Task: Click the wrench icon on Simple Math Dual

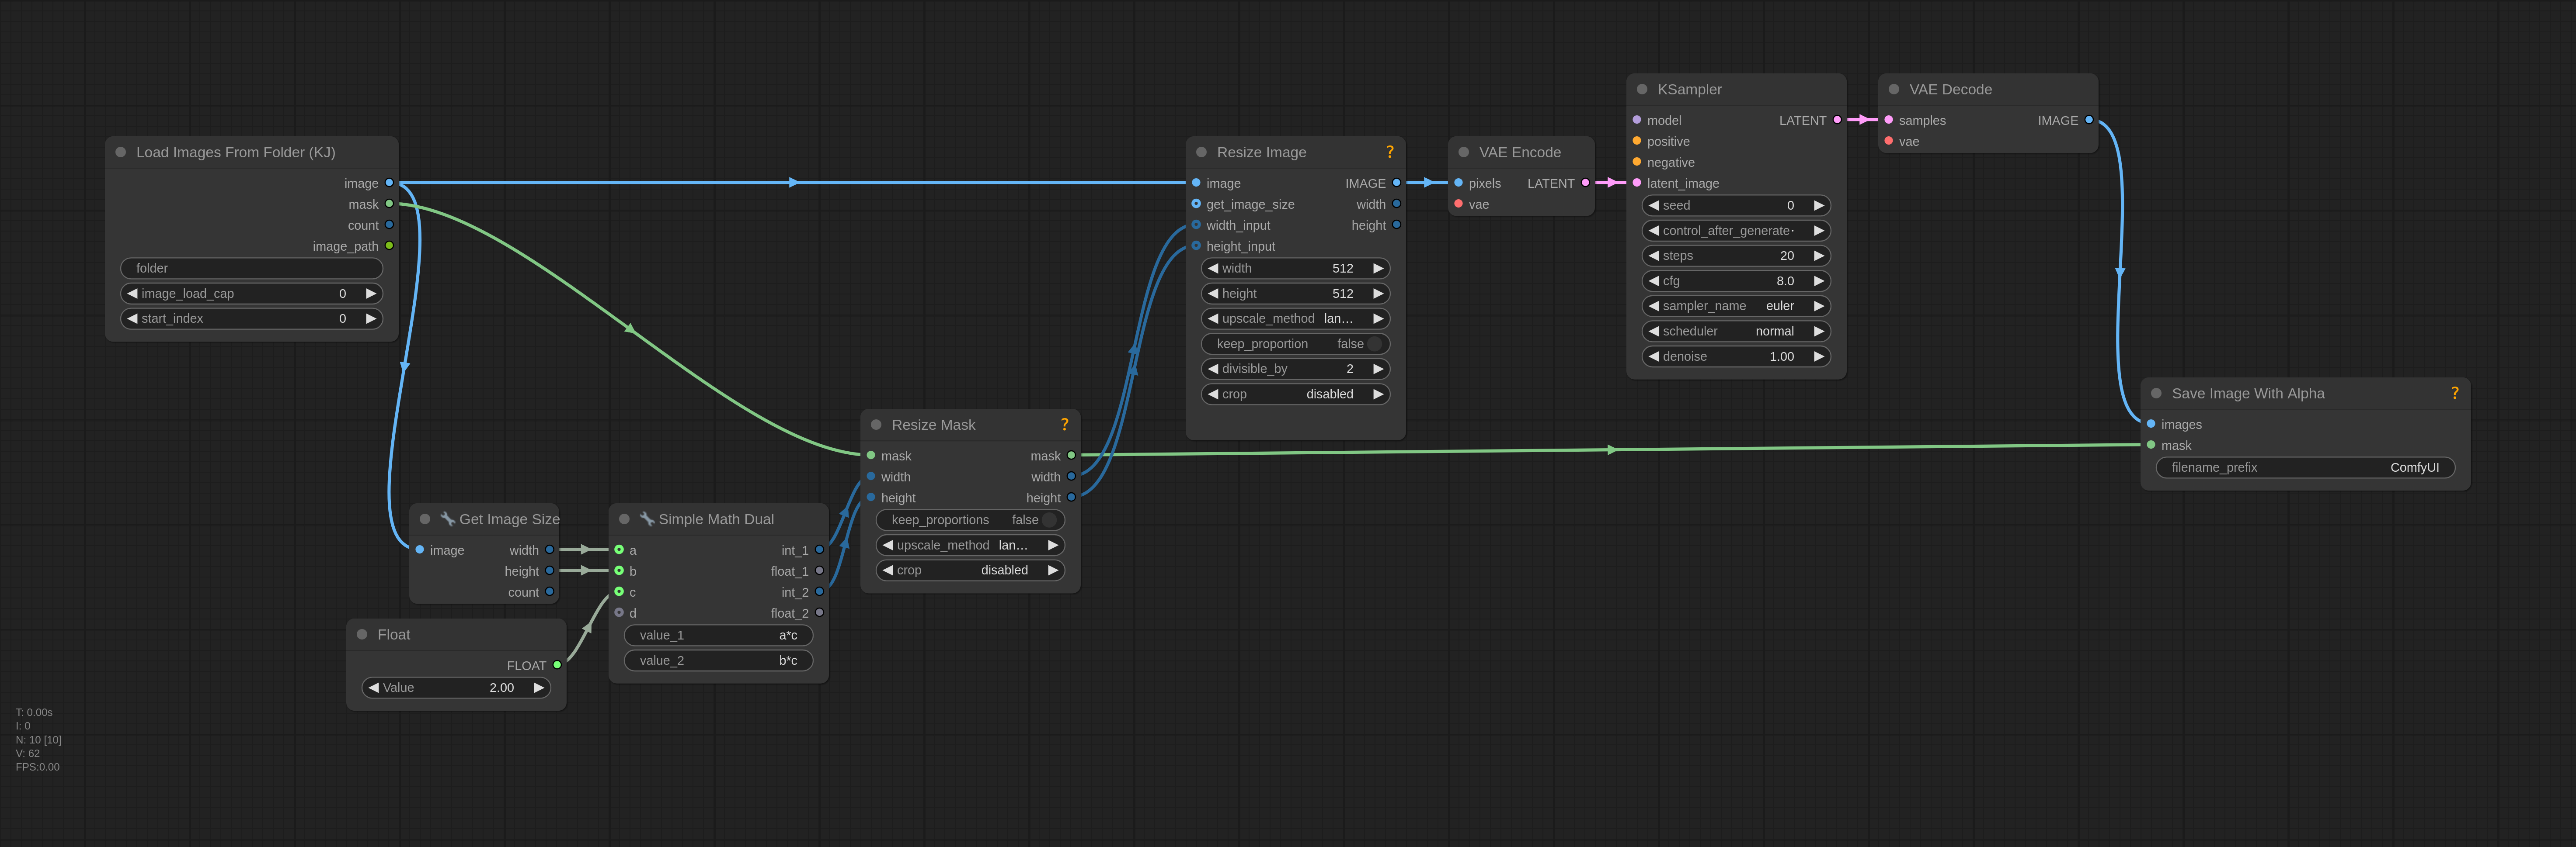Action: pos(647,519)
